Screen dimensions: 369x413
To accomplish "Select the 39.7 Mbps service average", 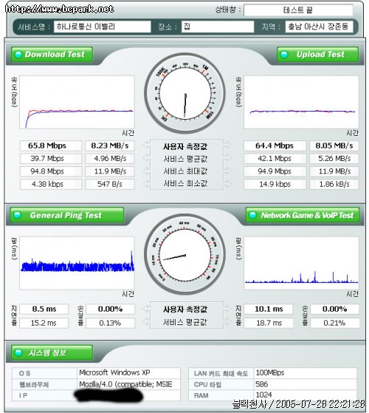I will tap(51, 159).
